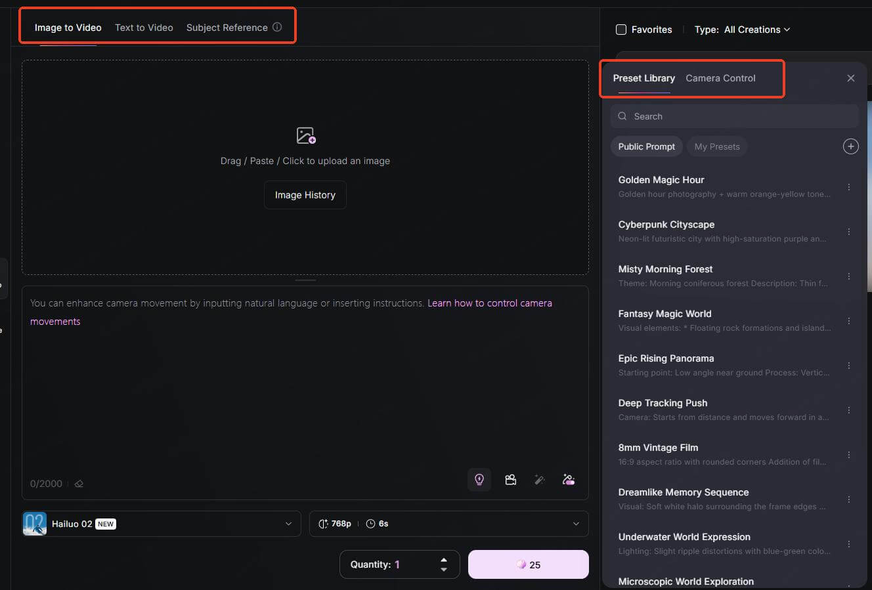Click the camera control icon in prompt box
Image resolution: width=872 pixels, height=590 pixels.
click(x=510, y=480)
